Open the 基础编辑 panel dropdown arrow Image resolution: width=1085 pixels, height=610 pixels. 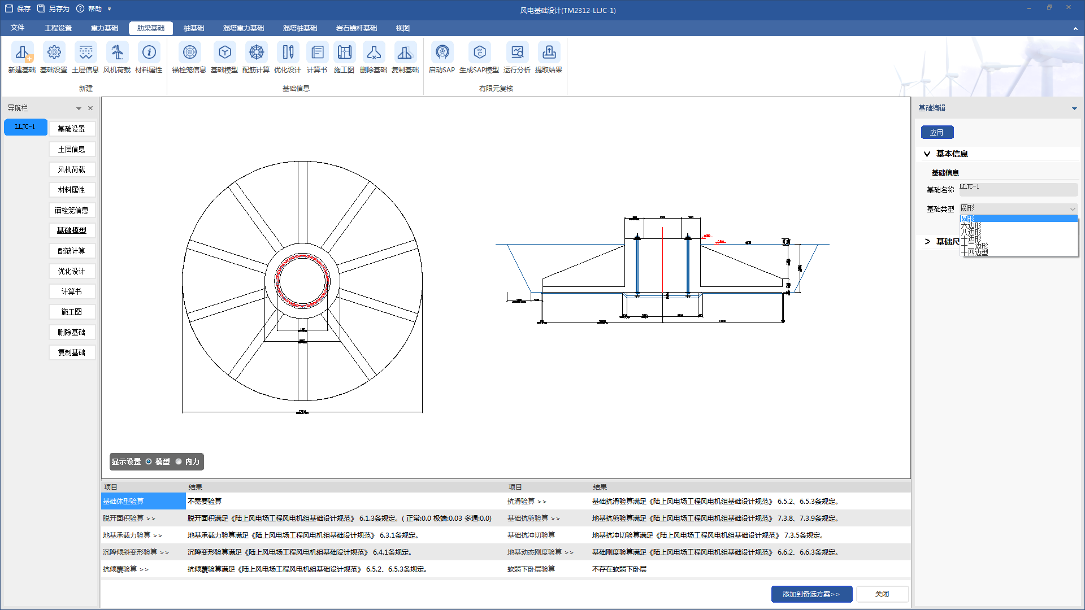pyautogui.click(x=1074, y=108)
